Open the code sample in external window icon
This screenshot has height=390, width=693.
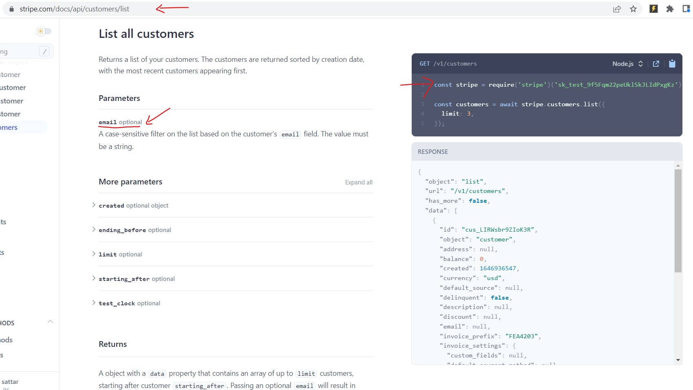coord(656,64)
